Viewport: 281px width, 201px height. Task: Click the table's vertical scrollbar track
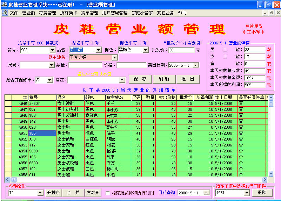(x=271, y=140)
